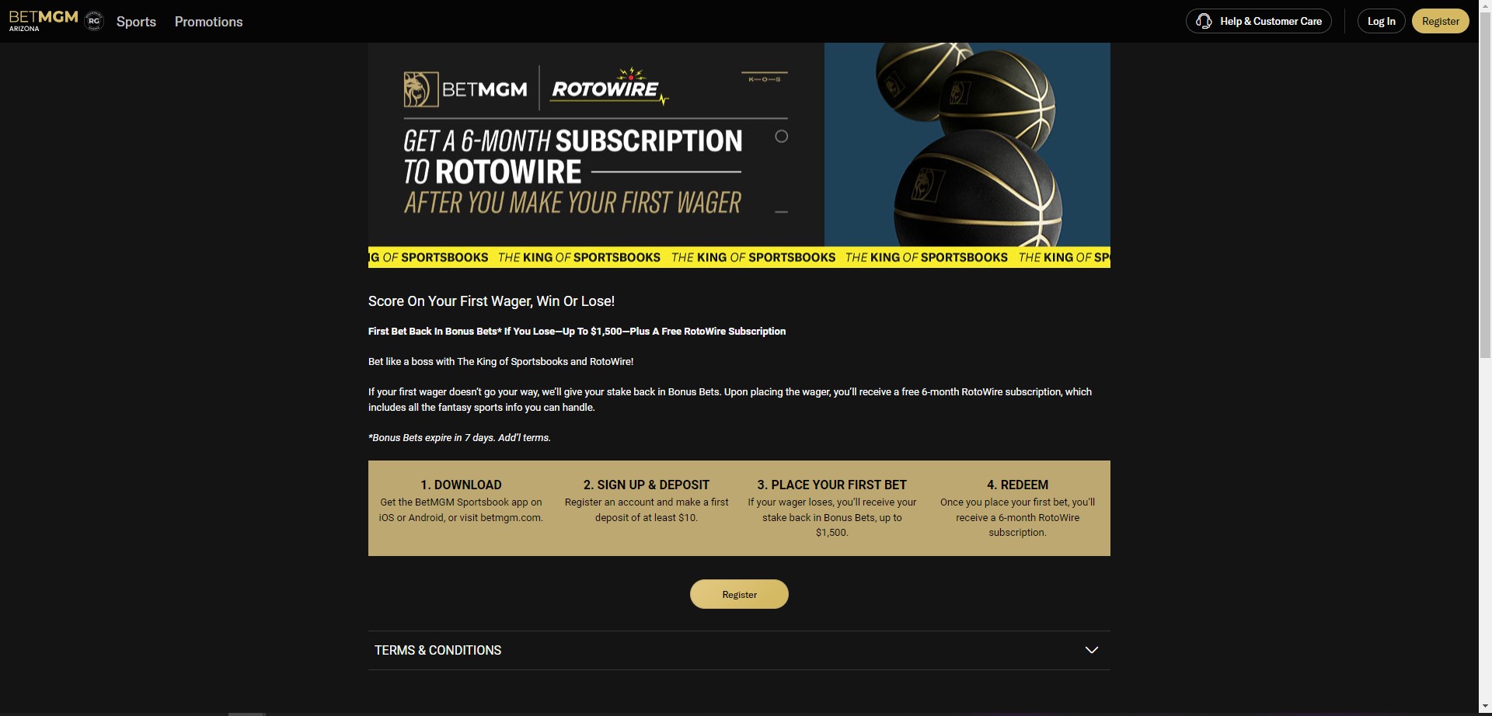The width and height of the screenshot is (1492, 716).
Task: Click the scroll up arrow of scrollbar
Action: pyautogui.click(x=1485, y=5)
